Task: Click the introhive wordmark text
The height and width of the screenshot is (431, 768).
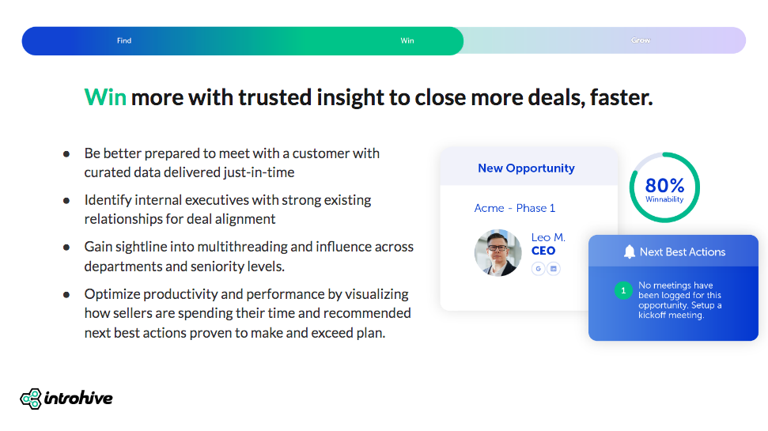Action: click(78, 398)
